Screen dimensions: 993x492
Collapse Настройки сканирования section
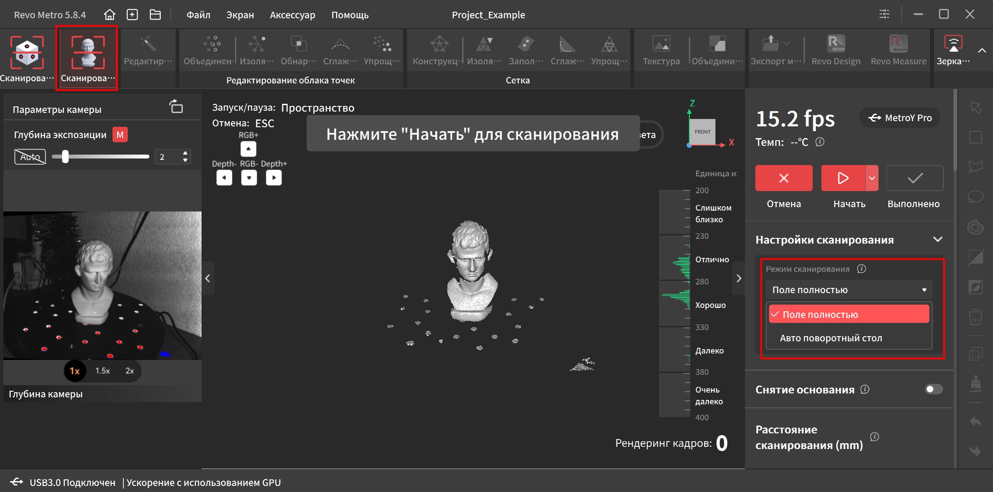coord(937,240)
